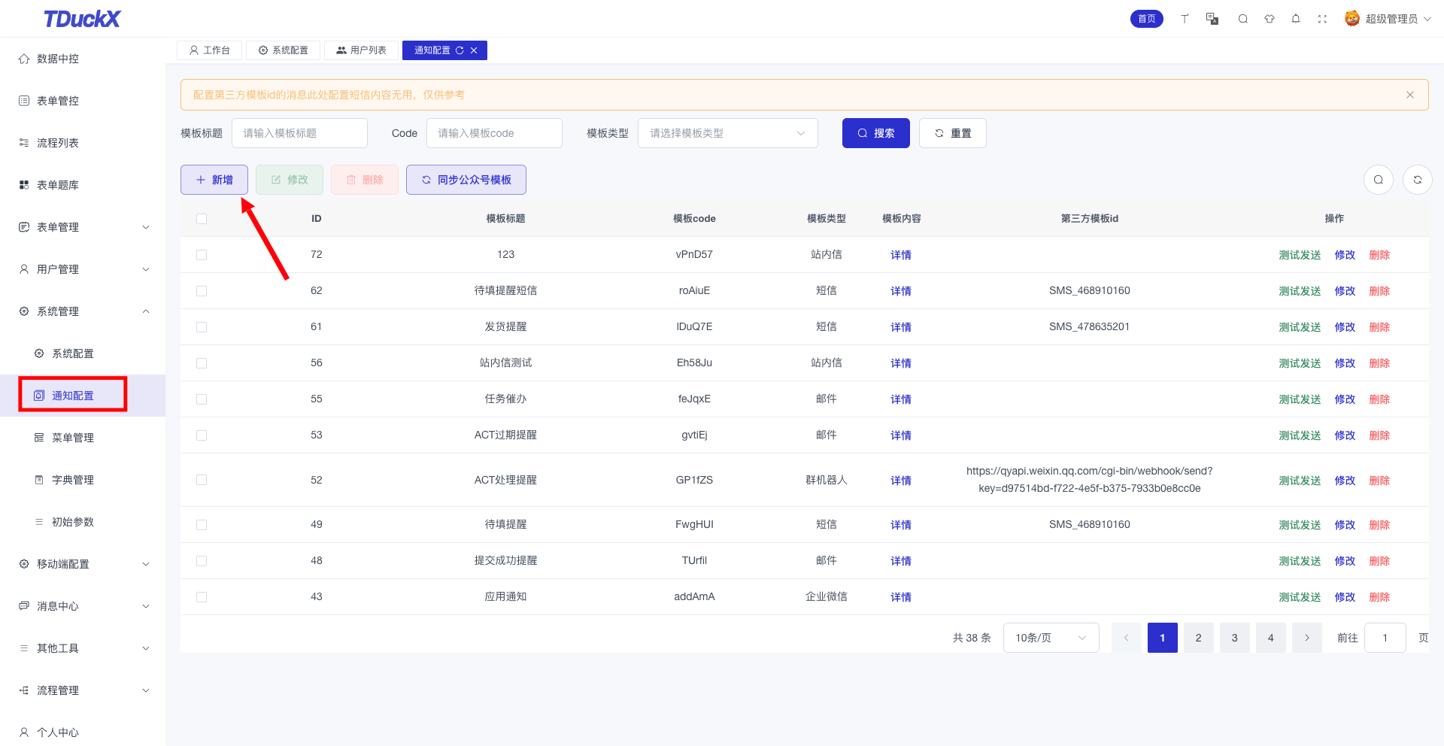Click 删除 for 应用通知 row
The image size is (1444, 746).
pyautogui.click(x=1379, y=597)
